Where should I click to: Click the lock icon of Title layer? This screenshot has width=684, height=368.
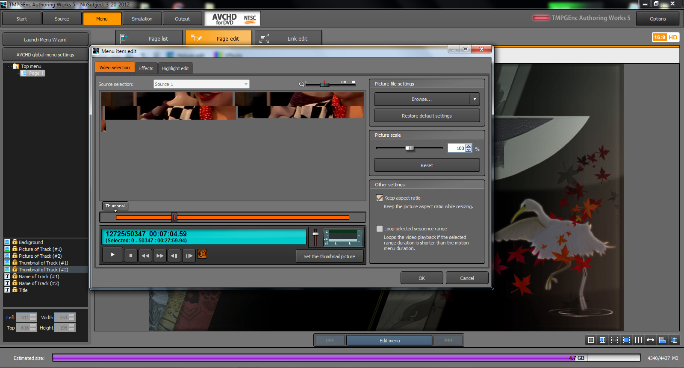15,290
